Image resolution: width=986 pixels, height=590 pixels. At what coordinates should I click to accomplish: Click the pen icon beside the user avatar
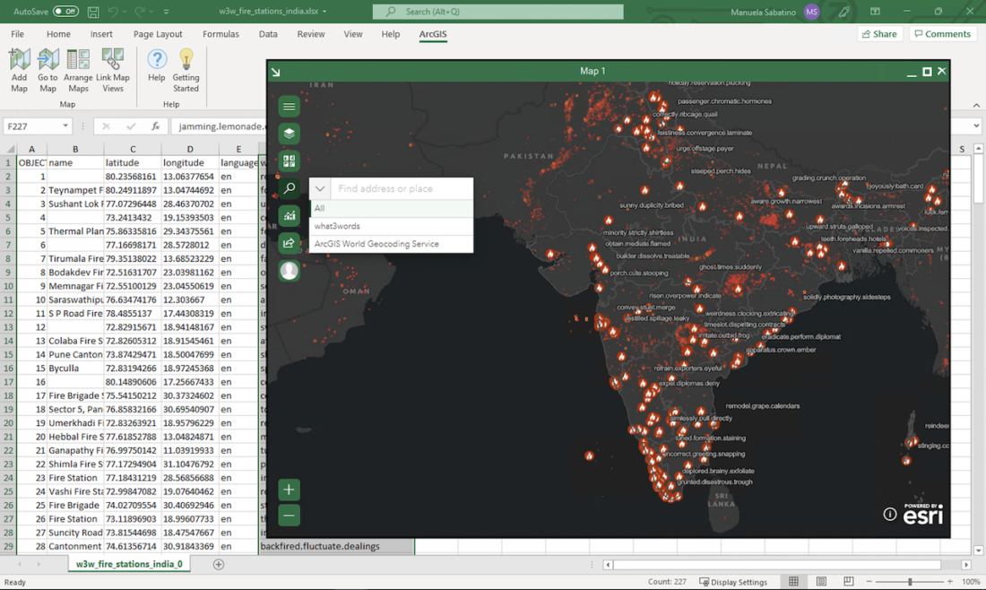tap(843, 12)
